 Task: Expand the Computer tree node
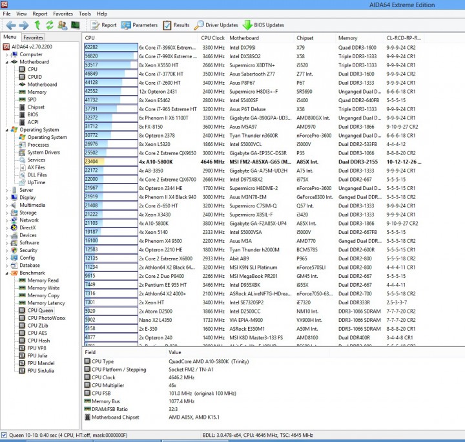7,55
